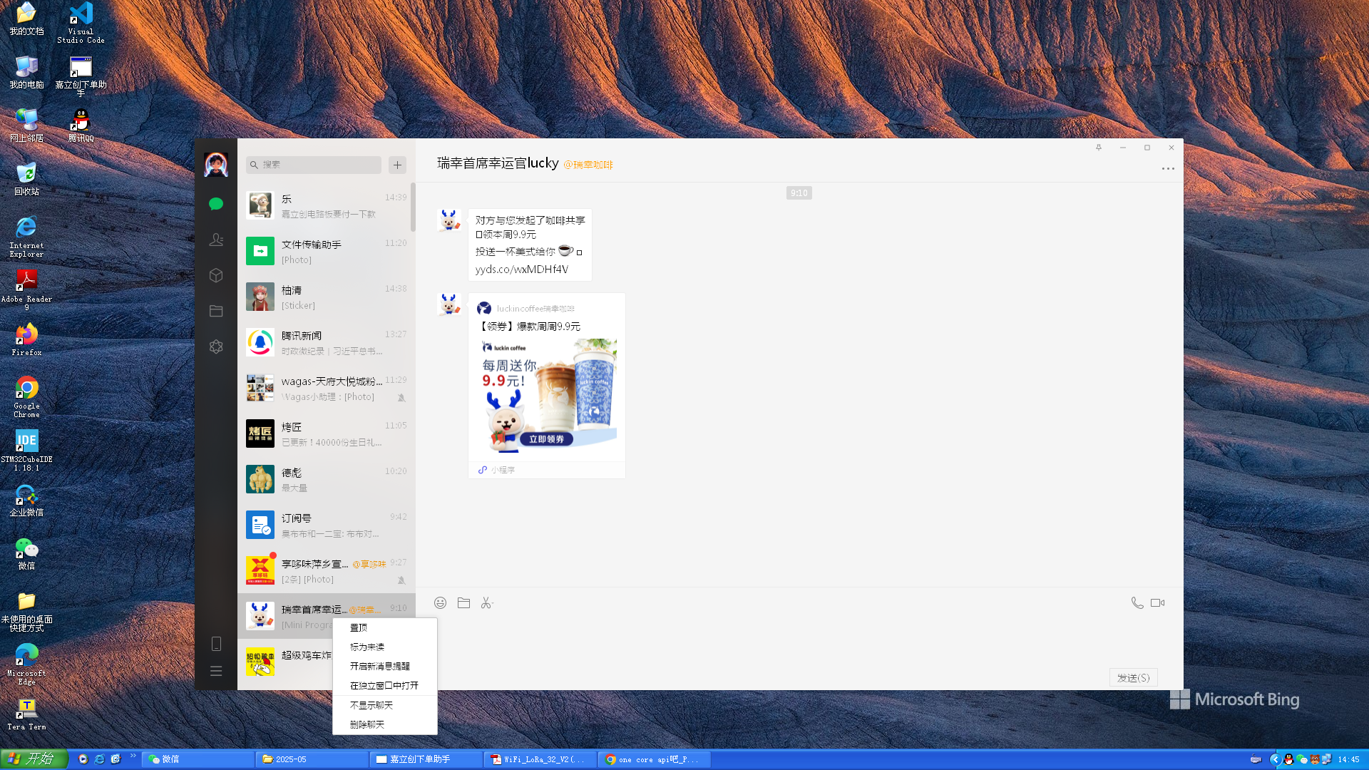Choose 标为未读 in the context menu
This screenshot has height=770, width=1369.
[385, 647]
